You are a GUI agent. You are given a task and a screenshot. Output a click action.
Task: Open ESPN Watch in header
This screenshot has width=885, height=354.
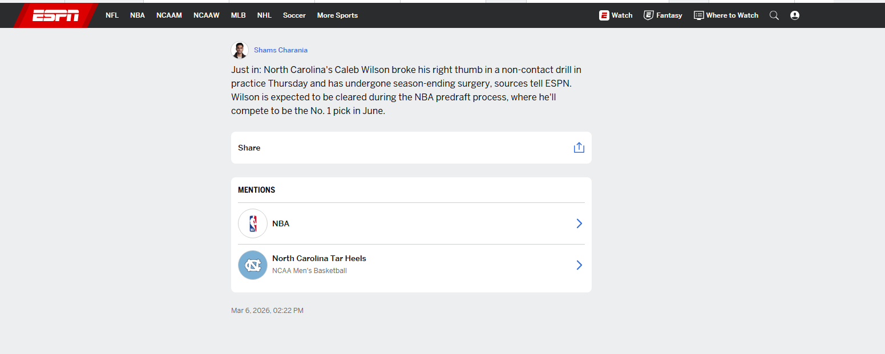(616, 15)
